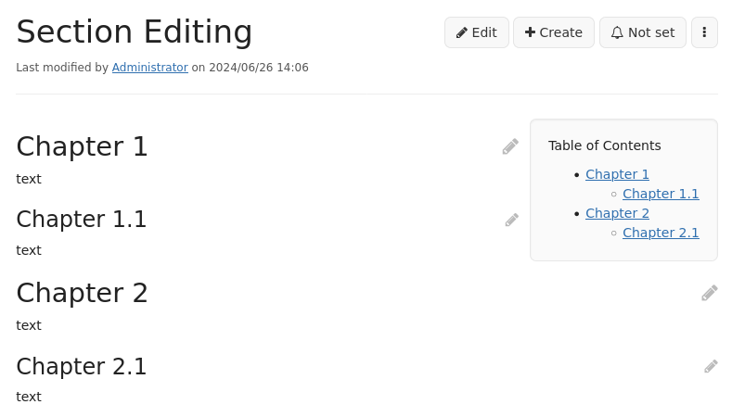This screenshot has width=732, height=417.
Task: Click the pencil icon next to Chapter 2.1
Action: [x=711, y=366]
